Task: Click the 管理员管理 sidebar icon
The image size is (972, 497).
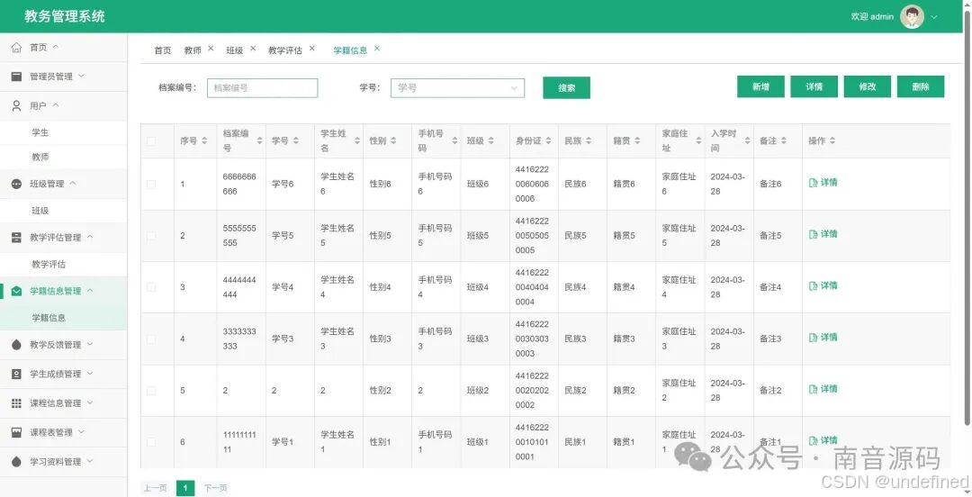Action: coord(17,77)
